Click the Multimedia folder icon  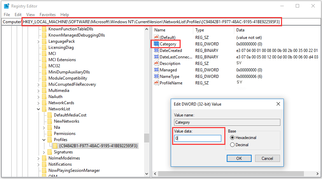click(44, 91)
